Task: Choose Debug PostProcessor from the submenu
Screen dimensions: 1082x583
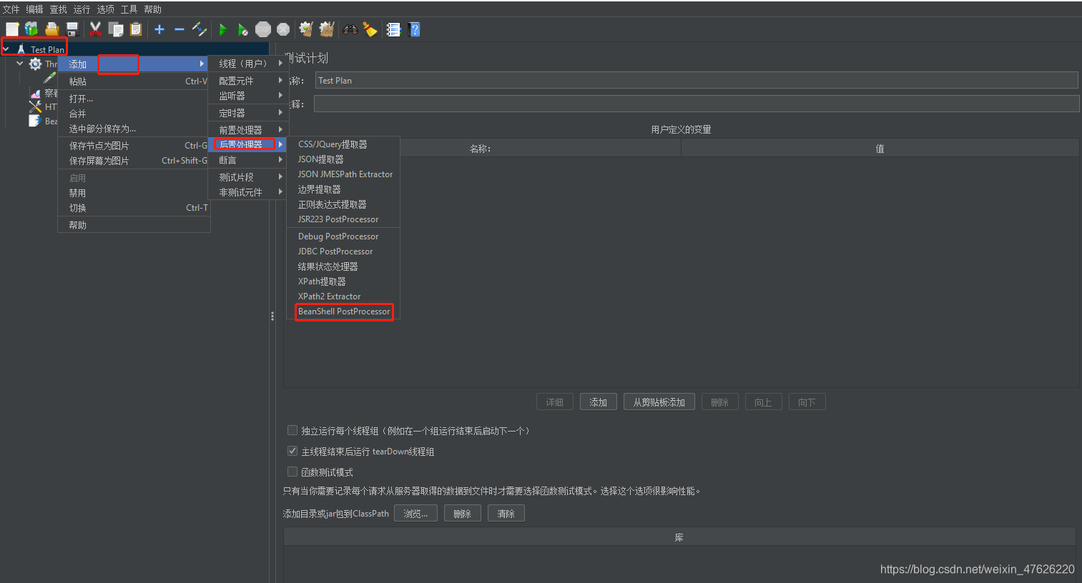Action: coord(344,236)
